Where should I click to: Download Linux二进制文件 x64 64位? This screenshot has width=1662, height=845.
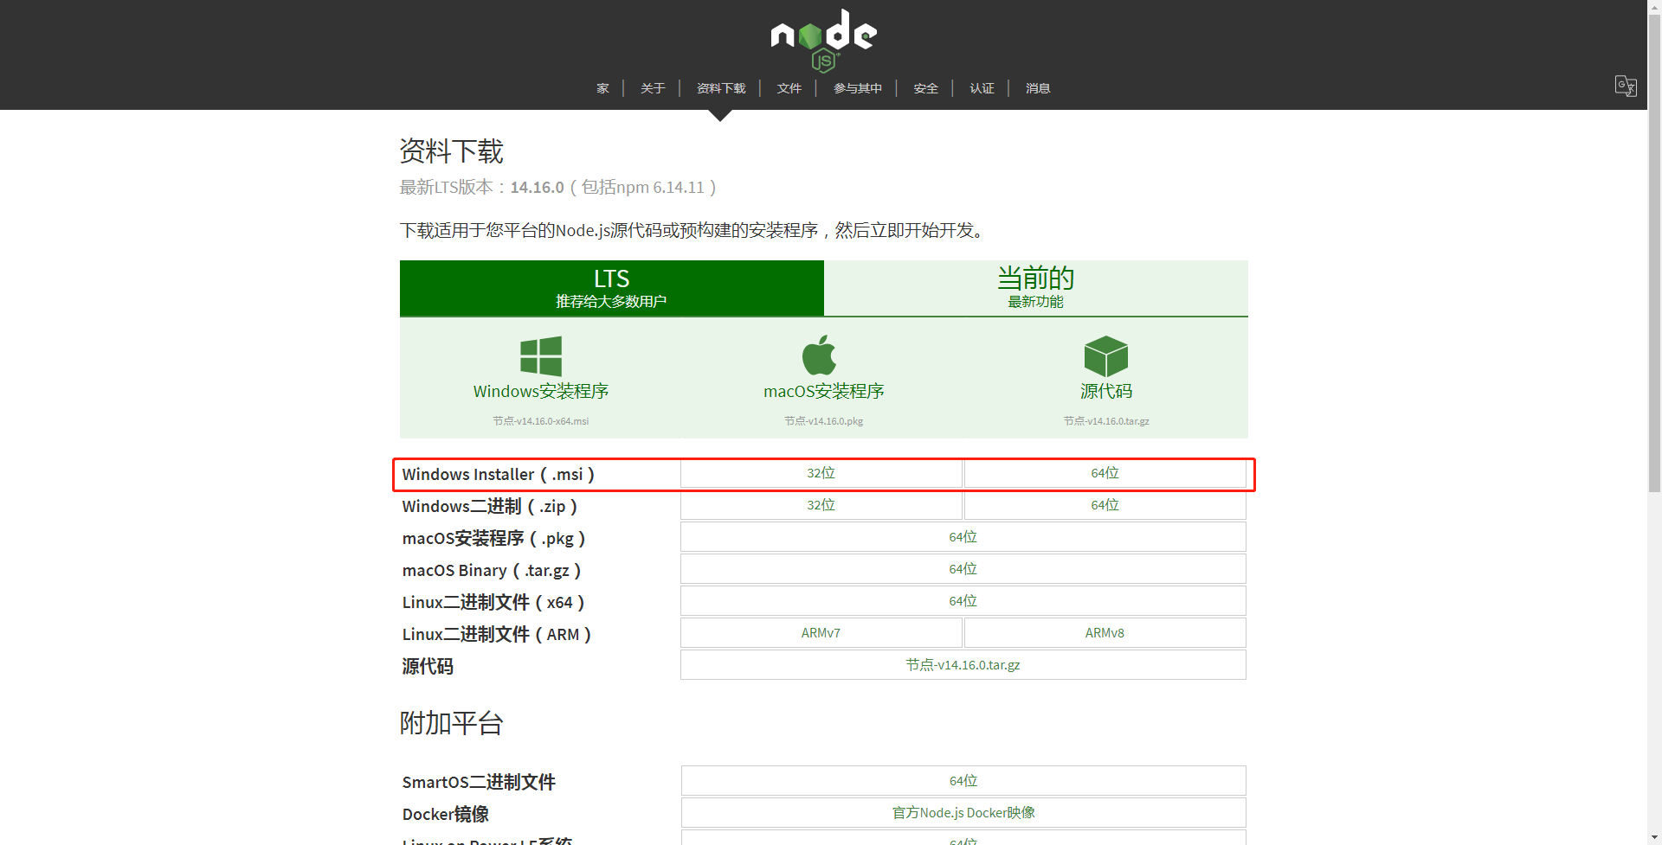point(963,601)
